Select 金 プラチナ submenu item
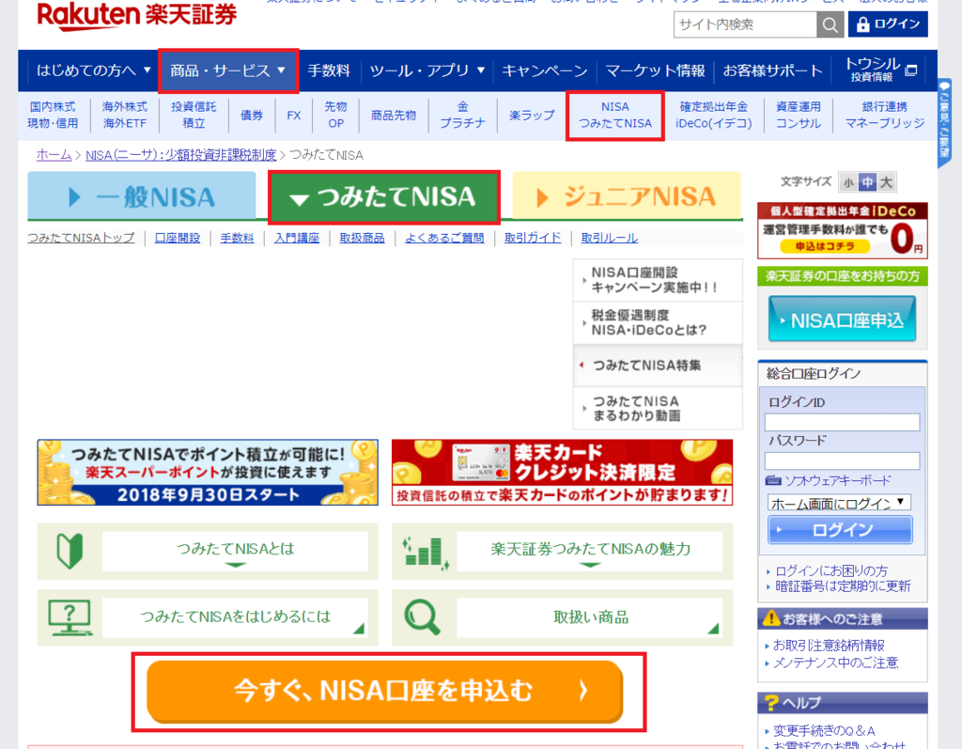 462,115
